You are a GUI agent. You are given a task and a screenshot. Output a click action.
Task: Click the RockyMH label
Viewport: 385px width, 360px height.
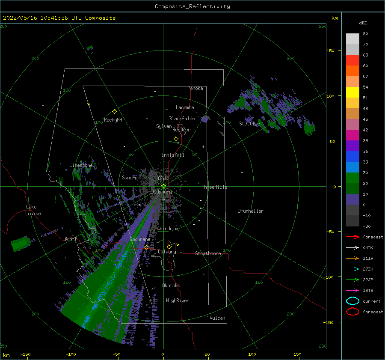coord(113,120)
